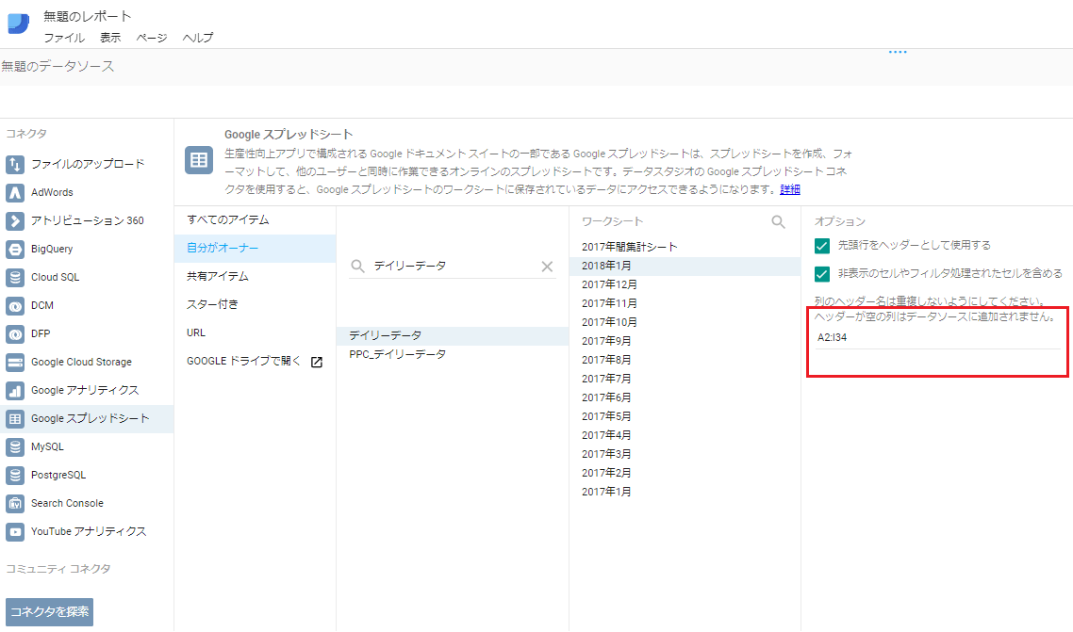Choose the BigQuery connector label
This screenshot has width=1073, height=632.
(x=52, y=249)
